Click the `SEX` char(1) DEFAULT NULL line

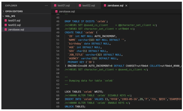[88, 51]
